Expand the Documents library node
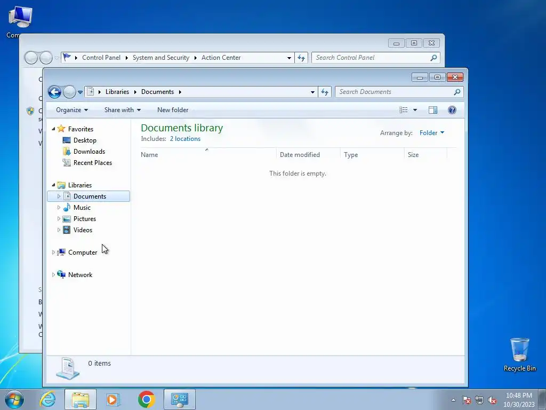 pyautogui.click(x=59, y=196)
